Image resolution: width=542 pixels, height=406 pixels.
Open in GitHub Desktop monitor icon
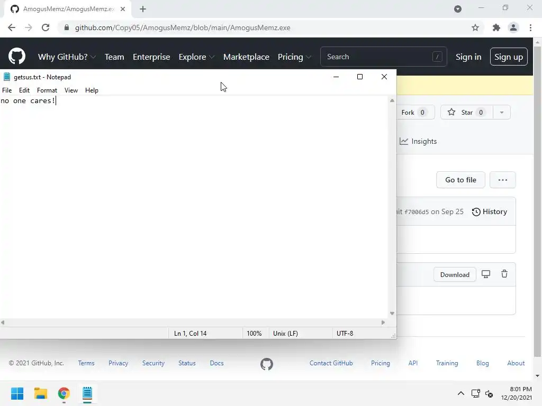(x=486, y=274)
